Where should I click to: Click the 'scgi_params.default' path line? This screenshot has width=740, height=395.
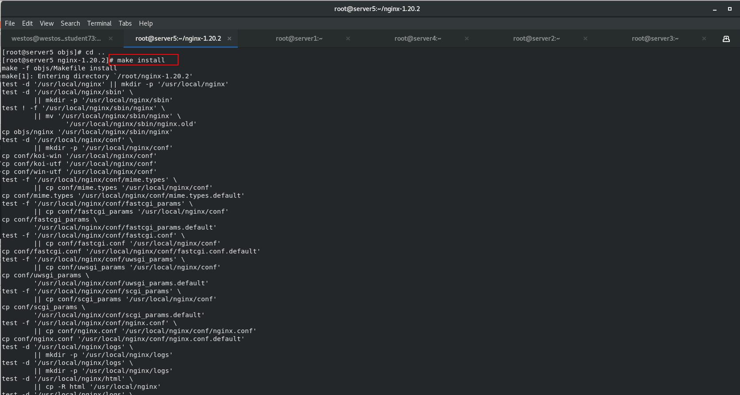[119, 315]
